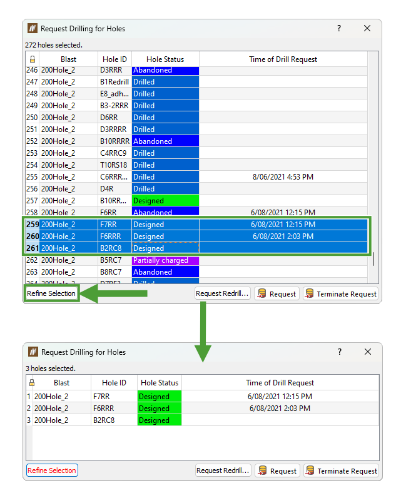Select row 250 with Hole ID D6RR
Screen dimensions: 406x493
pos(196,118)
